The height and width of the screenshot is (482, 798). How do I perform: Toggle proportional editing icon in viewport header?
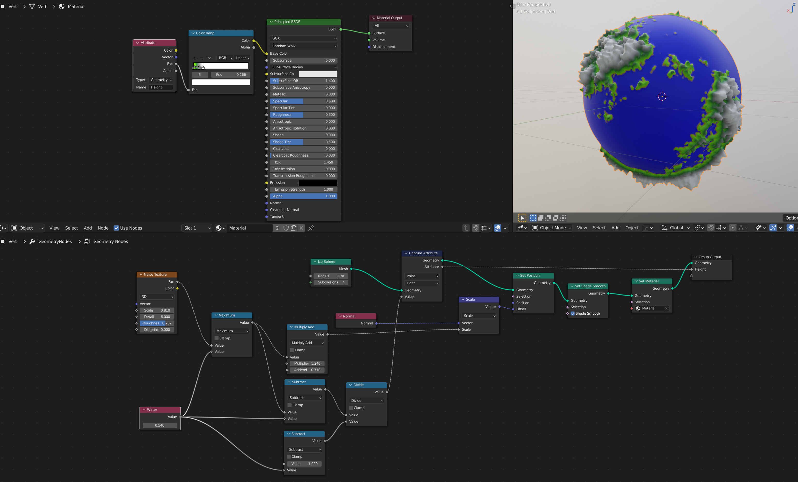tap(732, 228)
